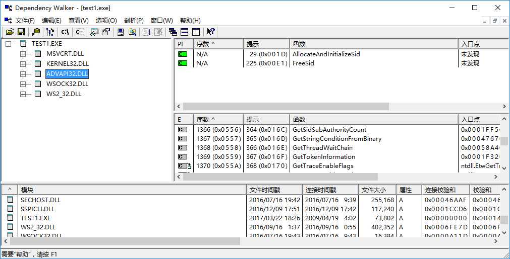The height and width of the screenshot is (259, 510).
Task: Click green C icon beside AllocateAndInitializeSid
Action: tap(183, 54)
